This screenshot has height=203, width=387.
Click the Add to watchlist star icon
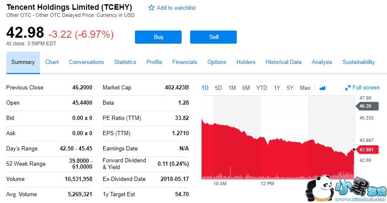(x=151, y=8)
